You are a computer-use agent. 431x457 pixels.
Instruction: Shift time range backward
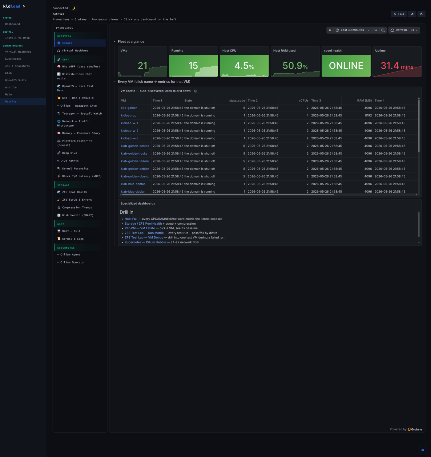[x=330, y=30]
